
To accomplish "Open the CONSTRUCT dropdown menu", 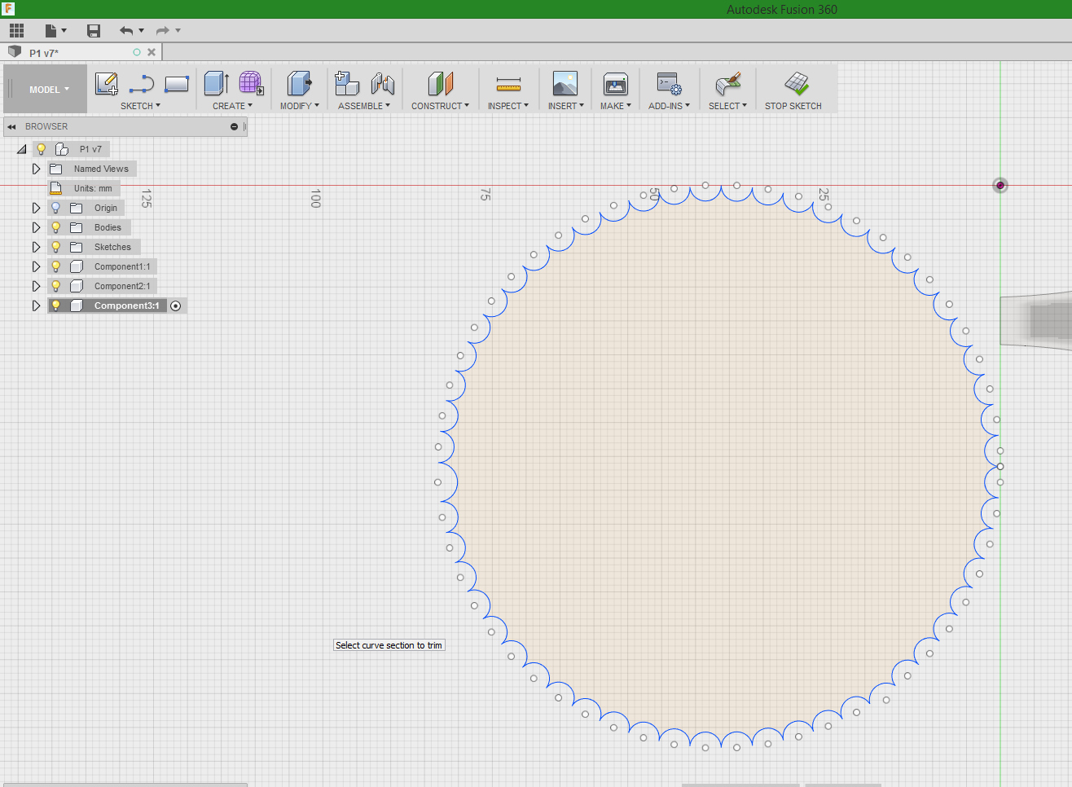I will (x=440, y=106).
